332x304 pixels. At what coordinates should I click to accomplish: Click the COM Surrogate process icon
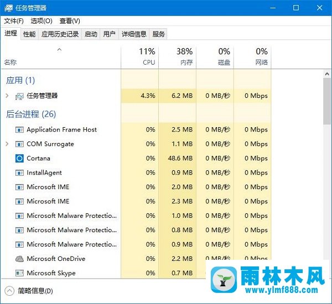[x=19, y=144]
